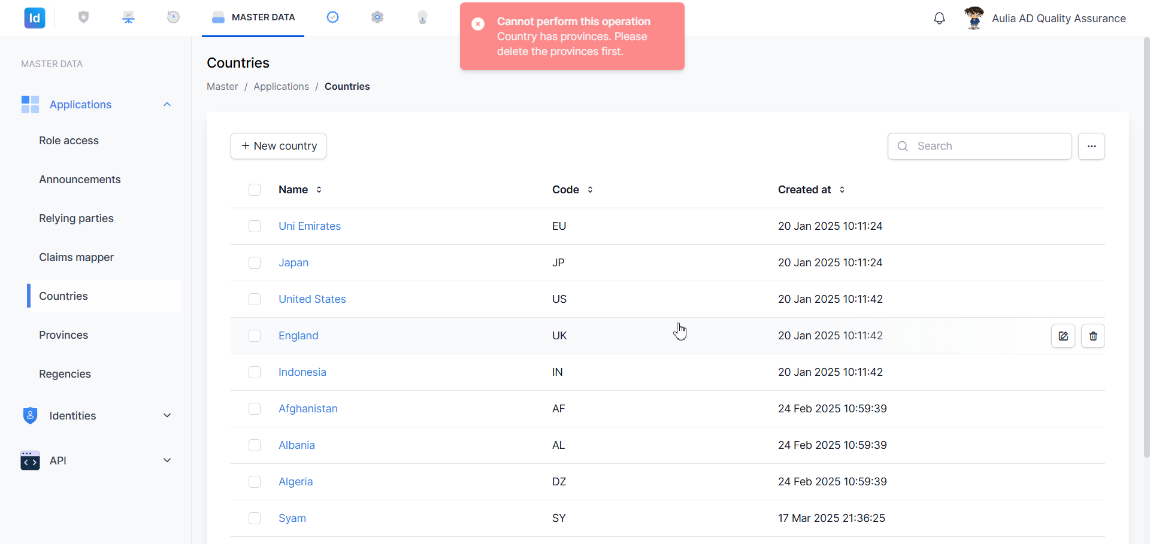
Task: Open the Japan country link
Action: (293, 263)
